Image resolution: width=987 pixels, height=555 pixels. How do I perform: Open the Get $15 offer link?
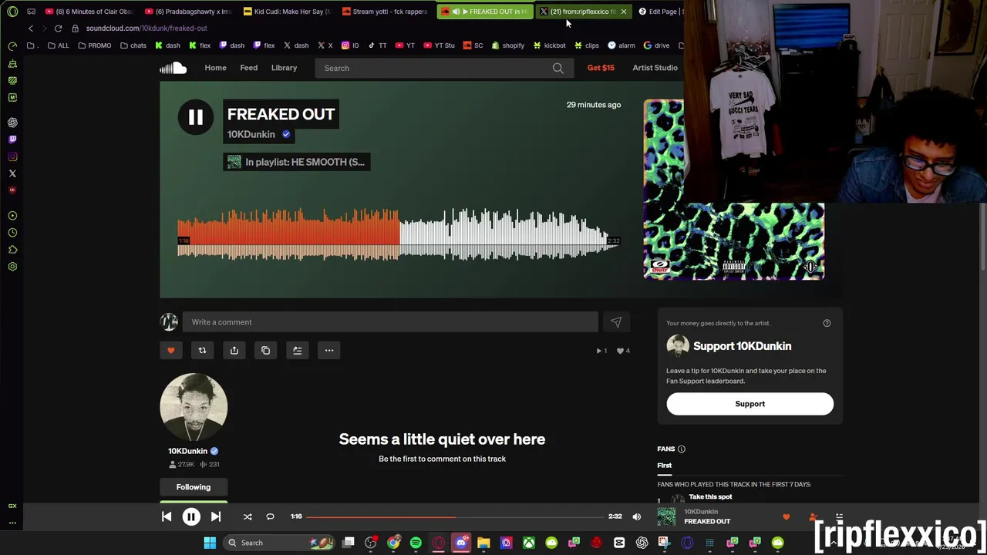601,68
